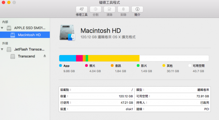This screenshot has width=219, height=120.
Task: Click the 邏輯卷宗 type value
Action: 203,90
